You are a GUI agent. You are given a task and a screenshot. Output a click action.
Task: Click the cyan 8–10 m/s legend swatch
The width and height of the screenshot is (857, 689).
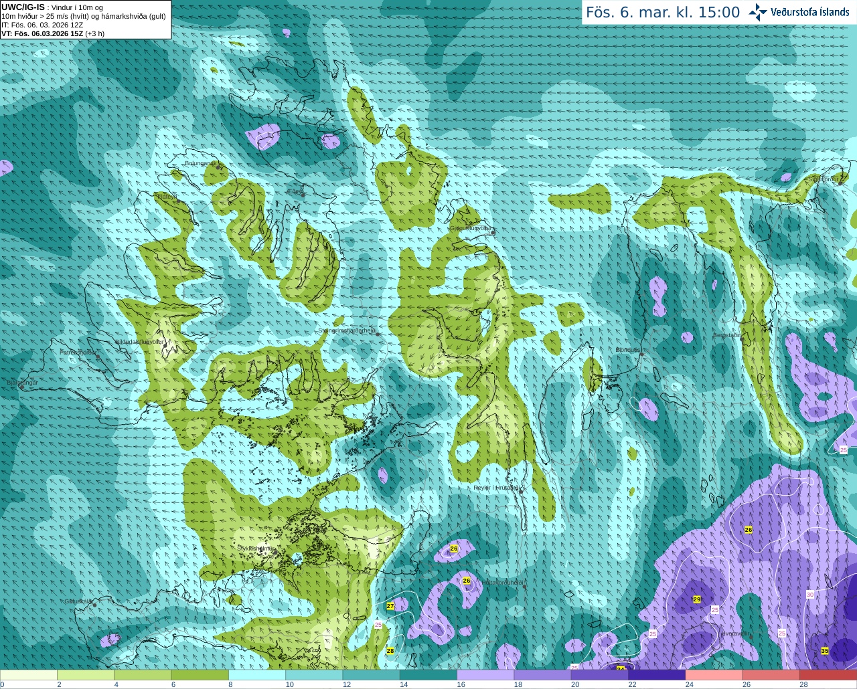tap(257, 675)
